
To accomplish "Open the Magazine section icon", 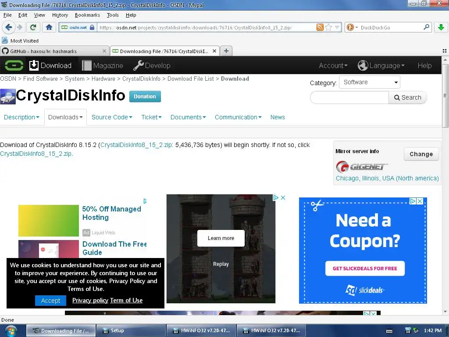I will (x=86, y=66).
